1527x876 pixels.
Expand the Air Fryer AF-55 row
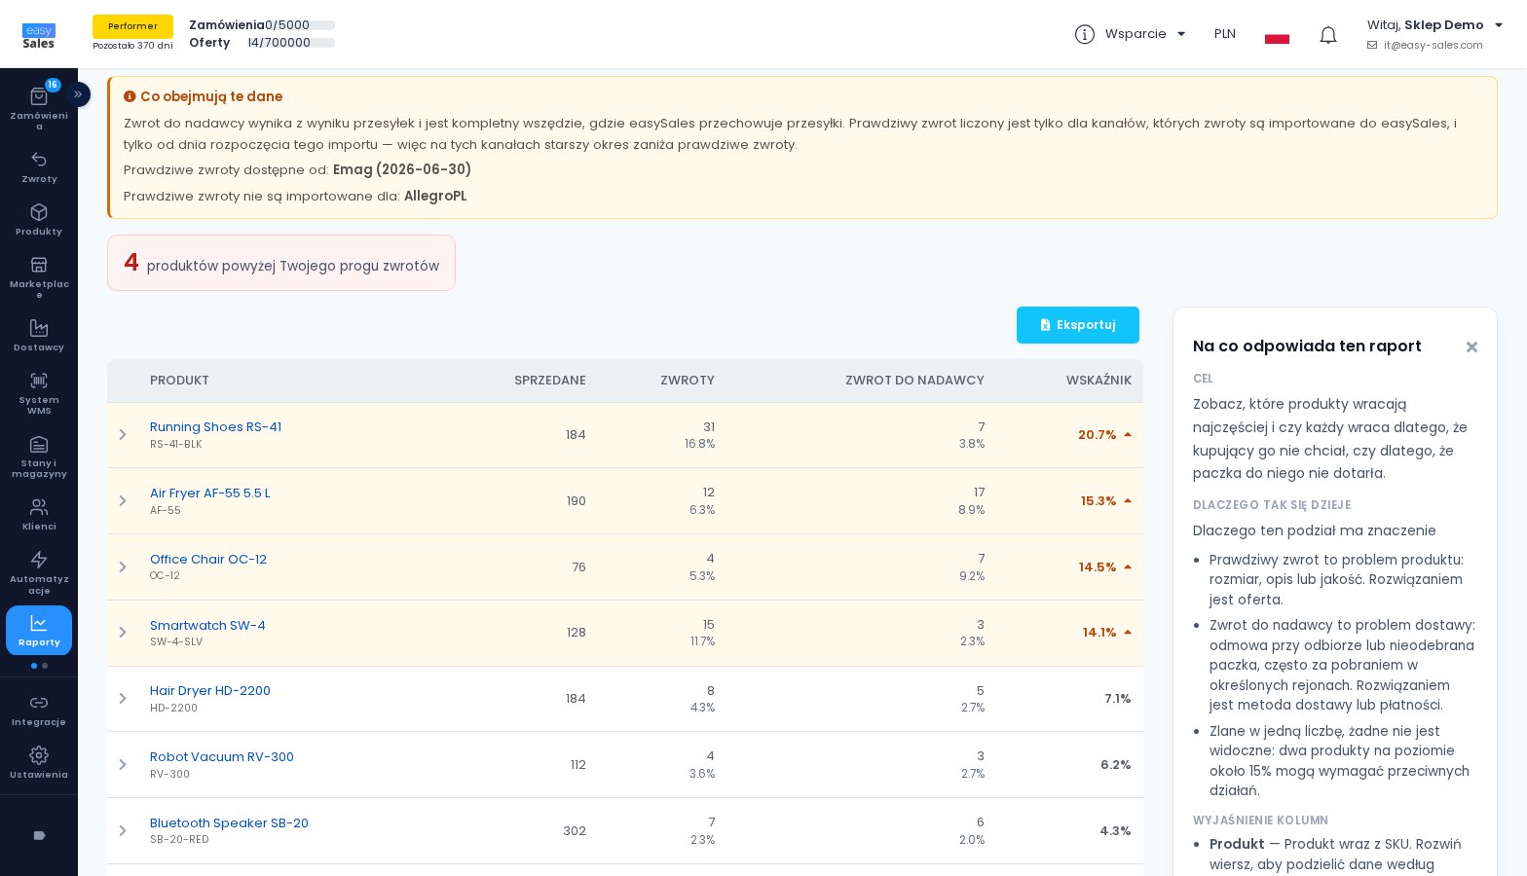123,501
